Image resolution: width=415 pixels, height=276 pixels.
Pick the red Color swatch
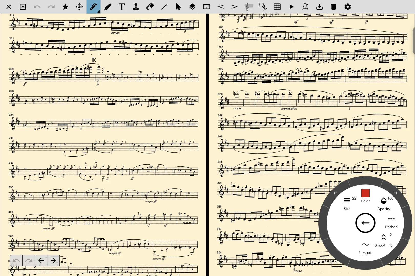pos(365,193)
